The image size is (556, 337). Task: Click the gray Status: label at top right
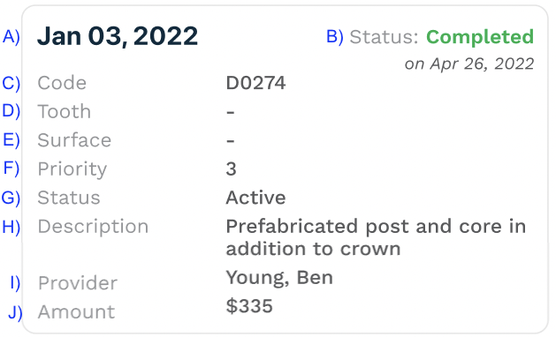pyautogui.click(x=384, y=37)
